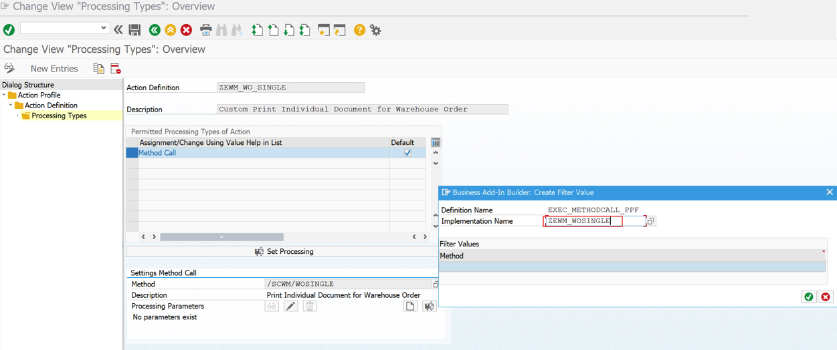Click Assignment/Change Using Value Help column header
This screenshot has height=350, width=837.
pos(264,142)
